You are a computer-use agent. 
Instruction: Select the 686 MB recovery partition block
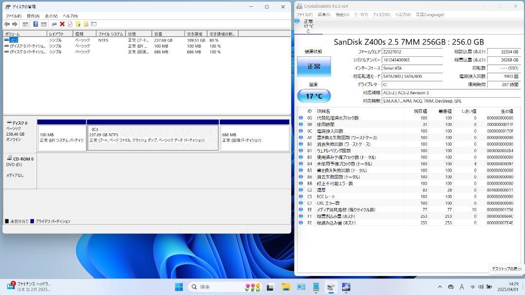coord(254,135)
